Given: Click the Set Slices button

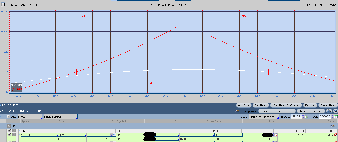Looking at the screenshot, I should 261,105.
